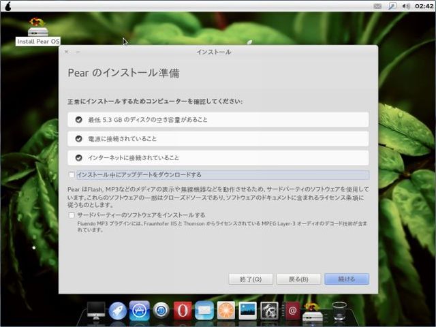Open the mail envelope app in dock
This screenshot has width=436, height=327.
[204, 311]
